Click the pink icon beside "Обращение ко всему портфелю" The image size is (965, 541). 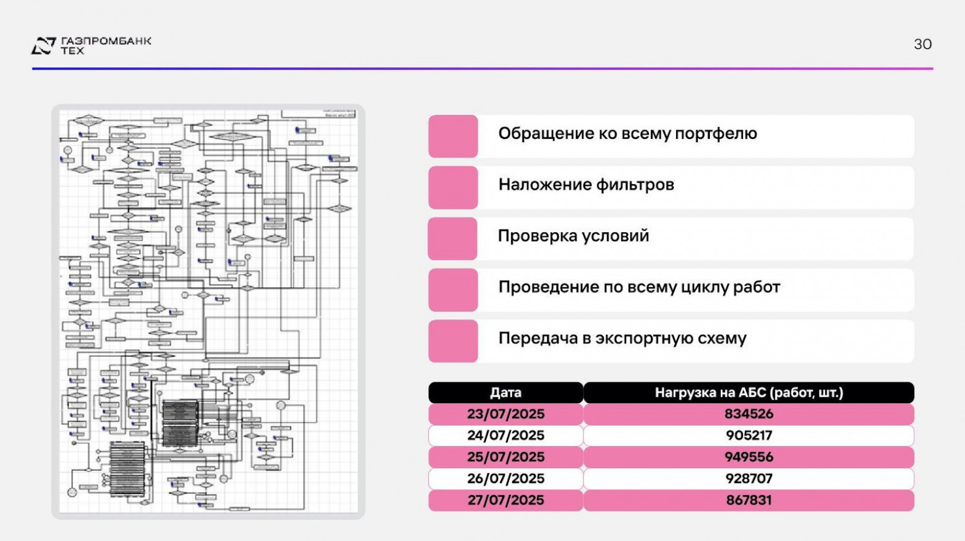452,137
